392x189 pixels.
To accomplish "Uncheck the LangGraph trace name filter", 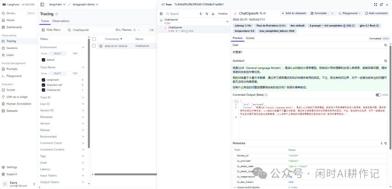I will coord(44,80).
